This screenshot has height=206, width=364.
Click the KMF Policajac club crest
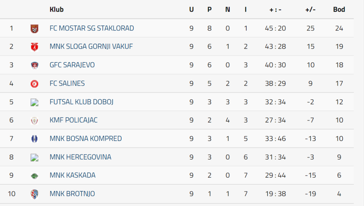pos(34,120)
